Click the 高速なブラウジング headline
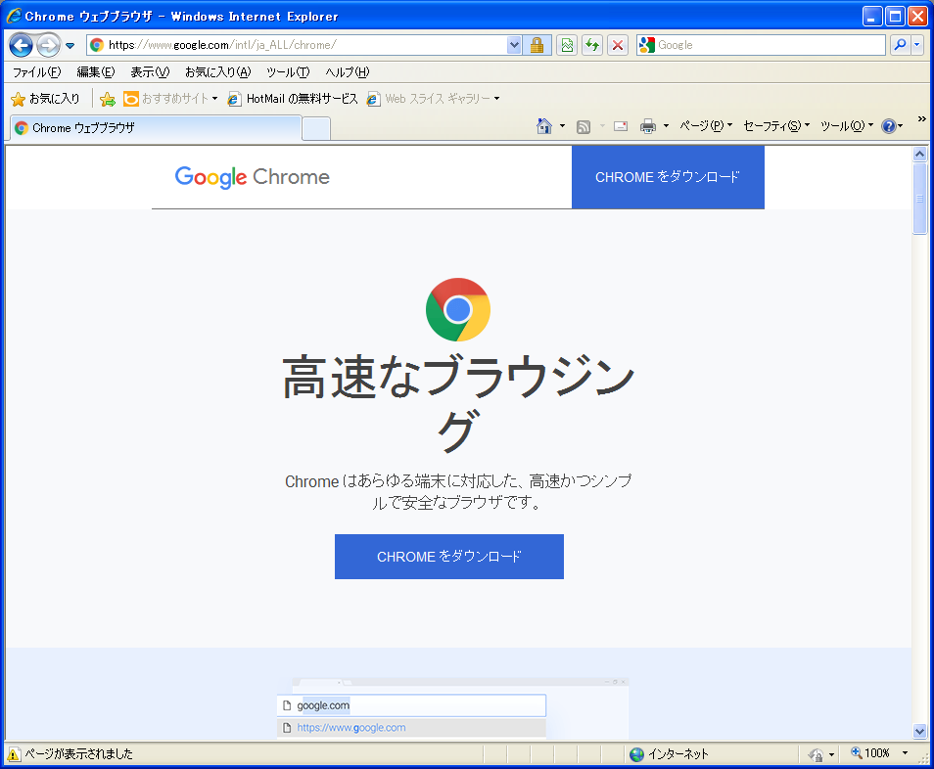The height and width of the screenshot is (769, 934). 458,402
